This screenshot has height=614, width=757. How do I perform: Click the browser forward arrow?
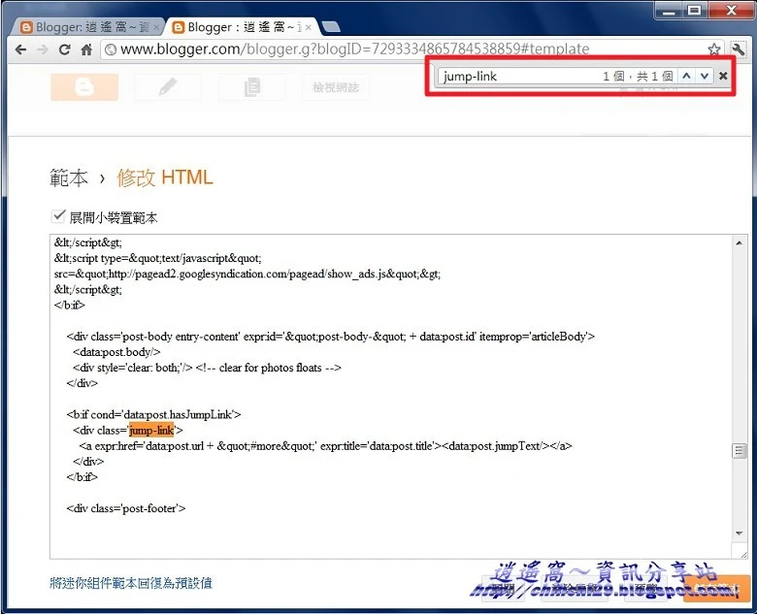43,49
